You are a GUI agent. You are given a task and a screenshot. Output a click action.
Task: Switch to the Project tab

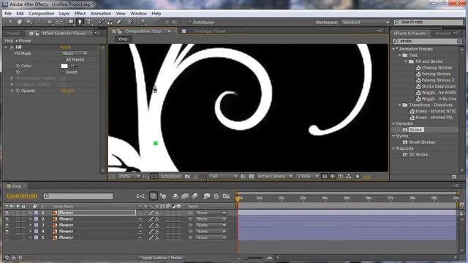13,34
